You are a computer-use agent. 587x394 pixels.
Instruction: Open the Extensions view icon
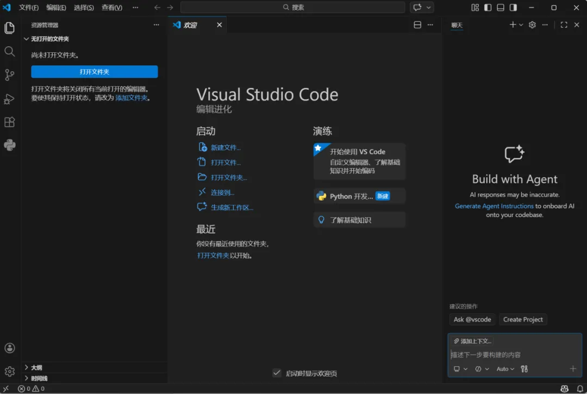pyautogui.click(x=9, y=122)
